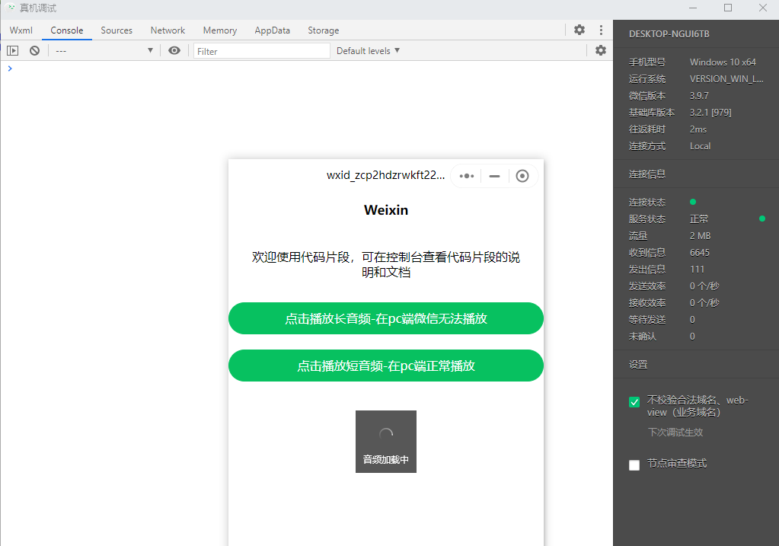Focus the console Filter input field
Screen dimensions: 779x546
pyautogui.click(x=262, y=51)
